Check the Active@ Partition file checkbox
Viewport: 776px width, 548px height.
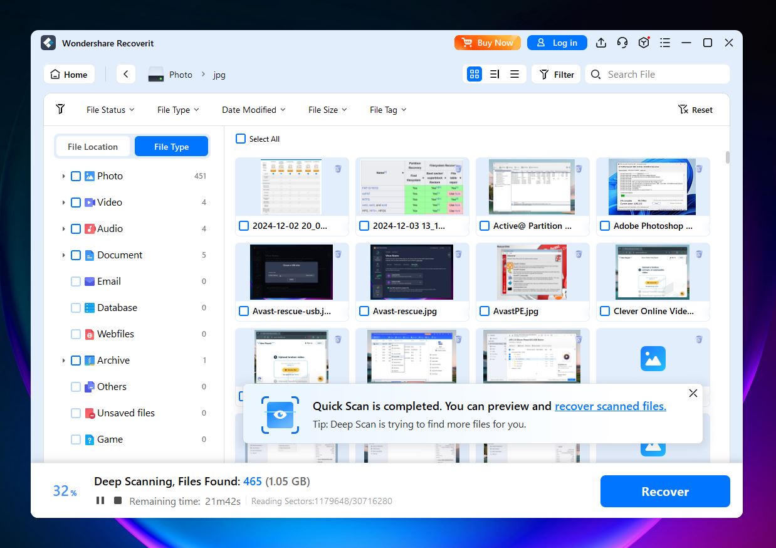pos(484,226)
